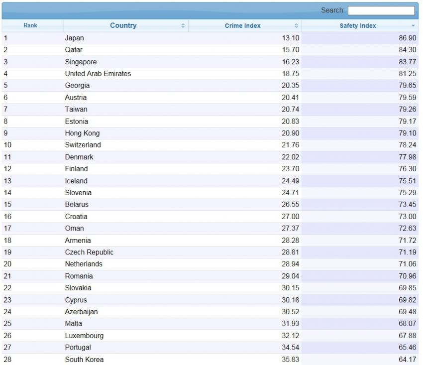Select the Georgia country cell
The image size is (423, 365).
pos(126,86)
